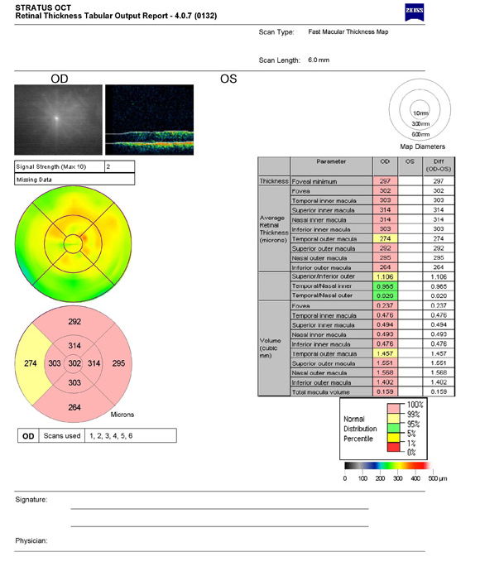
Task: Click the 264 inferior outer sector
Action: [74, 407]
